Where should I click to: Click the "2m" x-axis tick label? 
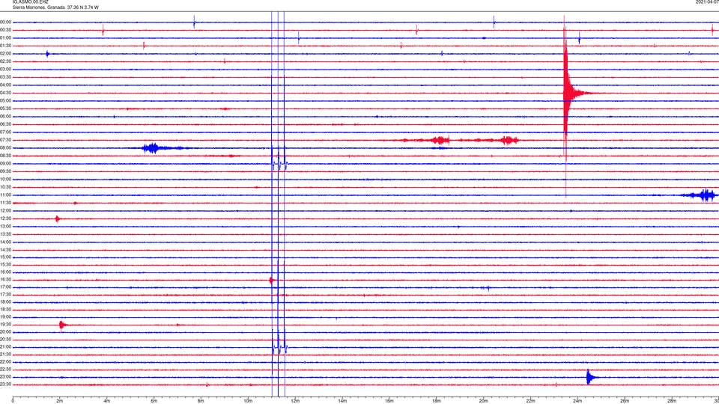(x=60, y=401)
